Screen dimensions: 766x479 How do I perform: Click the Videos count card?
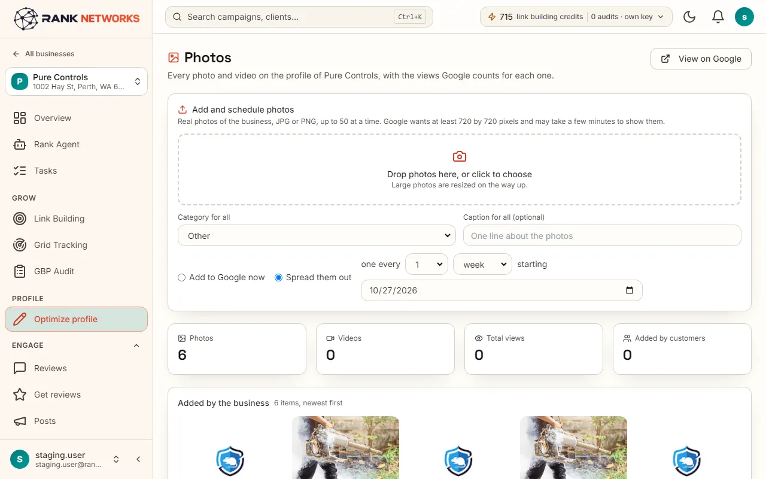[x=385, y=349]
